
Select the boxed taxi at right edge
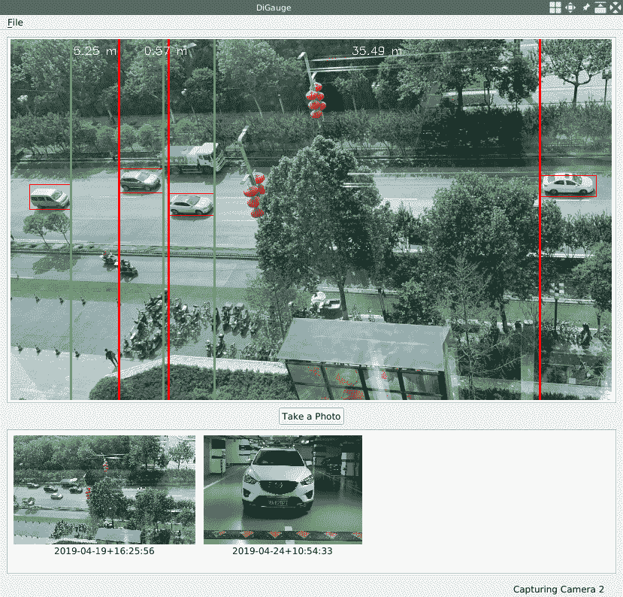coord(569,185)
